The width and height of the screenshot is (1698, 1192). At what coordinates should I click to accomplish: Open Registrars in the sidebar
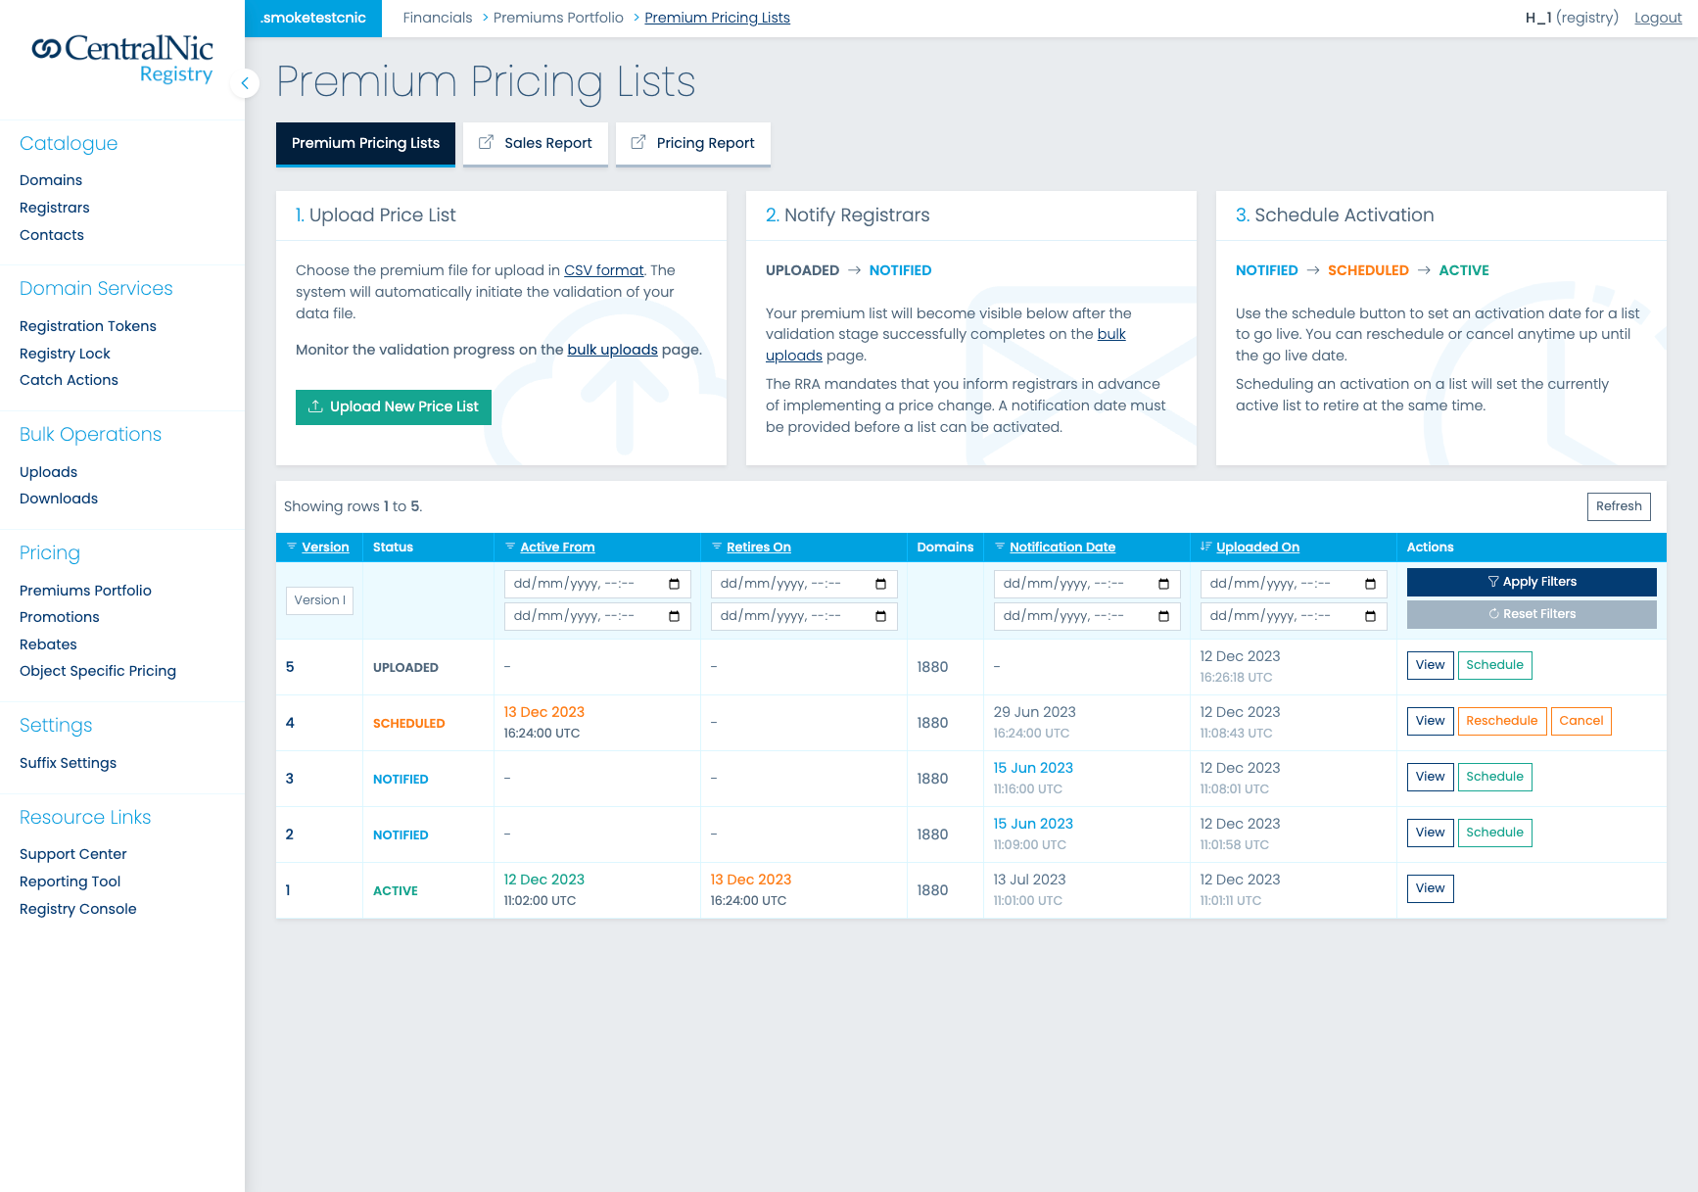(55, 208)
